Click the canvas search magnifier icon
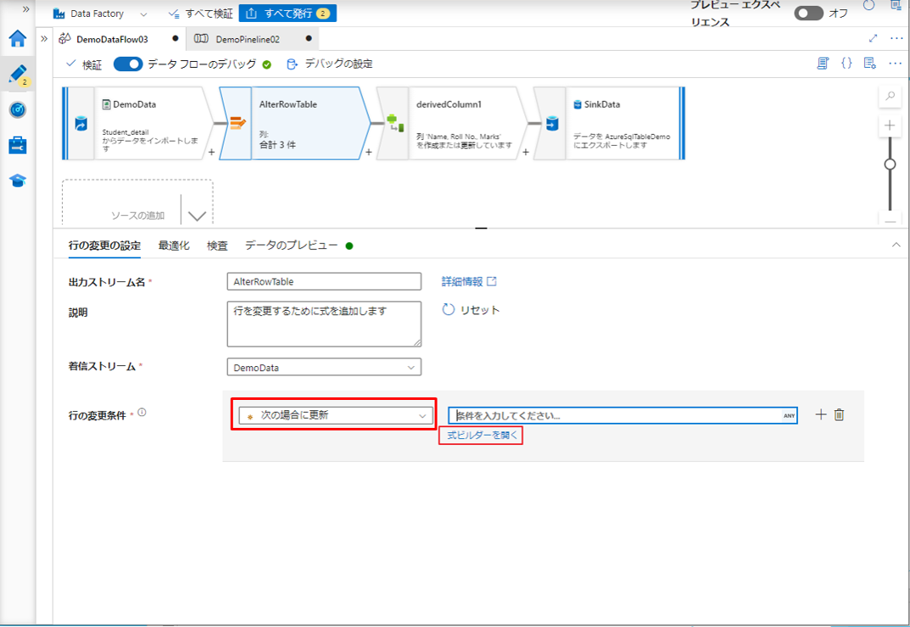Screen dimensions: 910x627 point(890,97)
